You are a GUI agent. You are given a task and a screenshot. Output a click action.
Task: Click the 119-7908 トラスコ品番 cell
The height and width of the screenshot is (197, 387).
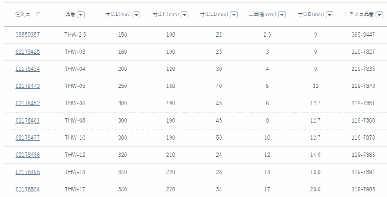(363, 189)
